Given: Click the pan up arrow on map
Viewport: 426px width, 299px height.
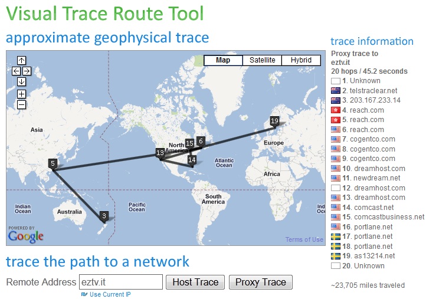Looking at the screenshot, I should click(x=21, y=60).
